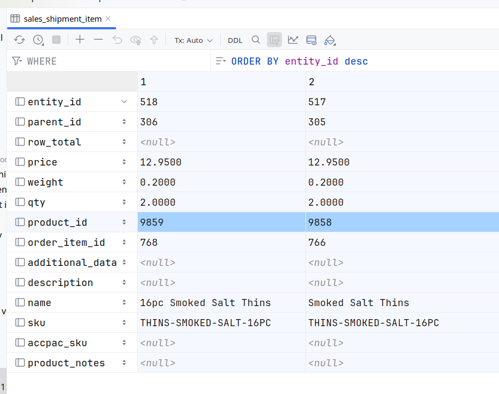Image resolution: width=499 pixels, height=394 pixels.
Task: Click into the WHERE filter field
Action: [108, 61]
